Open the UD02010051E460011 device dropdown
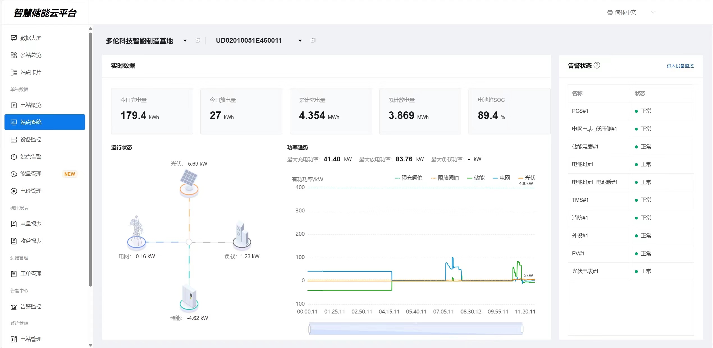The height and width of the screenshot is (348, 713). (300, 41)
